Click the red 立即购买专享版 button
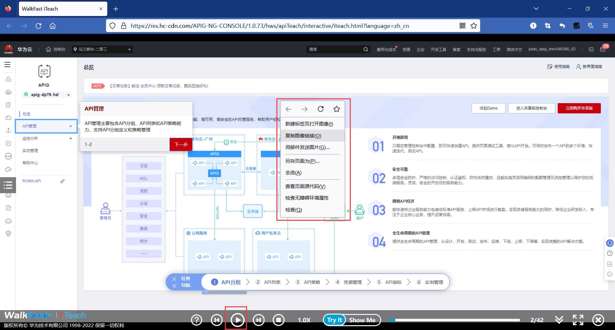This screenshot has width=615, height=330. pos(579,108)
